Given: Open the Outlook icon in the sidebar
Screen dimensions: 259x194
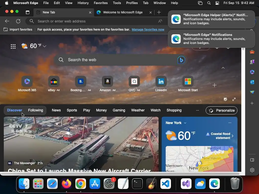Looking at the screenshot, I should [x=252, y=82].
